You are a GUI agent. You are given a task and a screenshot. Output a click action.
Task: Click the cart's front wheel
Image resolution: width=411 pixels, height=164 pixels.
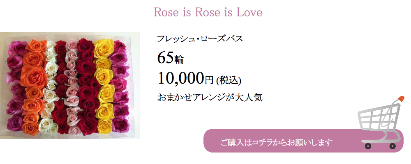coord(368,146)
